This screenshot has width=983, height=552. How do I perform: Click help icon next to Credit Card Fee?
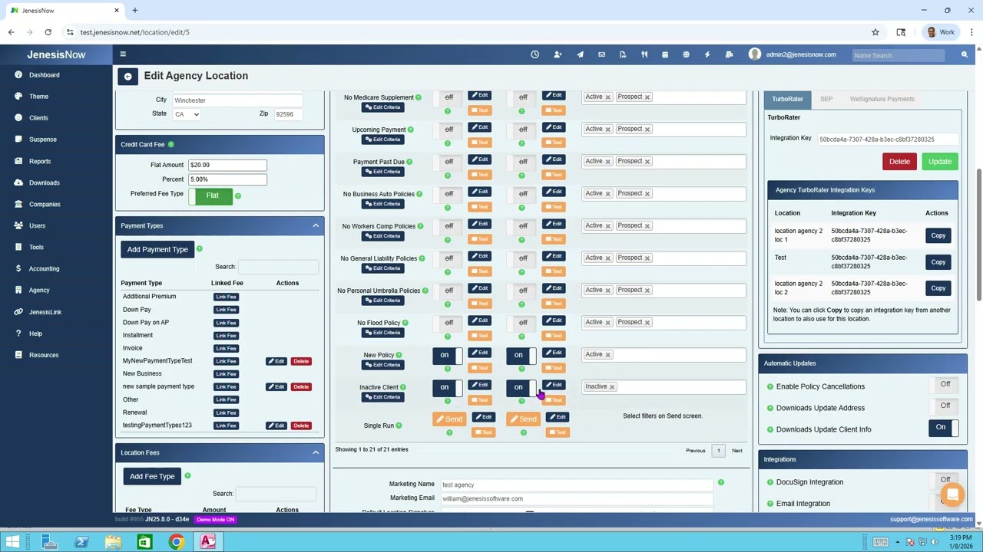170,144
